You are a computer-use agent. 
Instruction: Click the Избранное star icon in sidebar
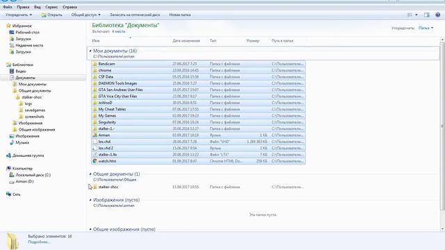pos(8,26)
